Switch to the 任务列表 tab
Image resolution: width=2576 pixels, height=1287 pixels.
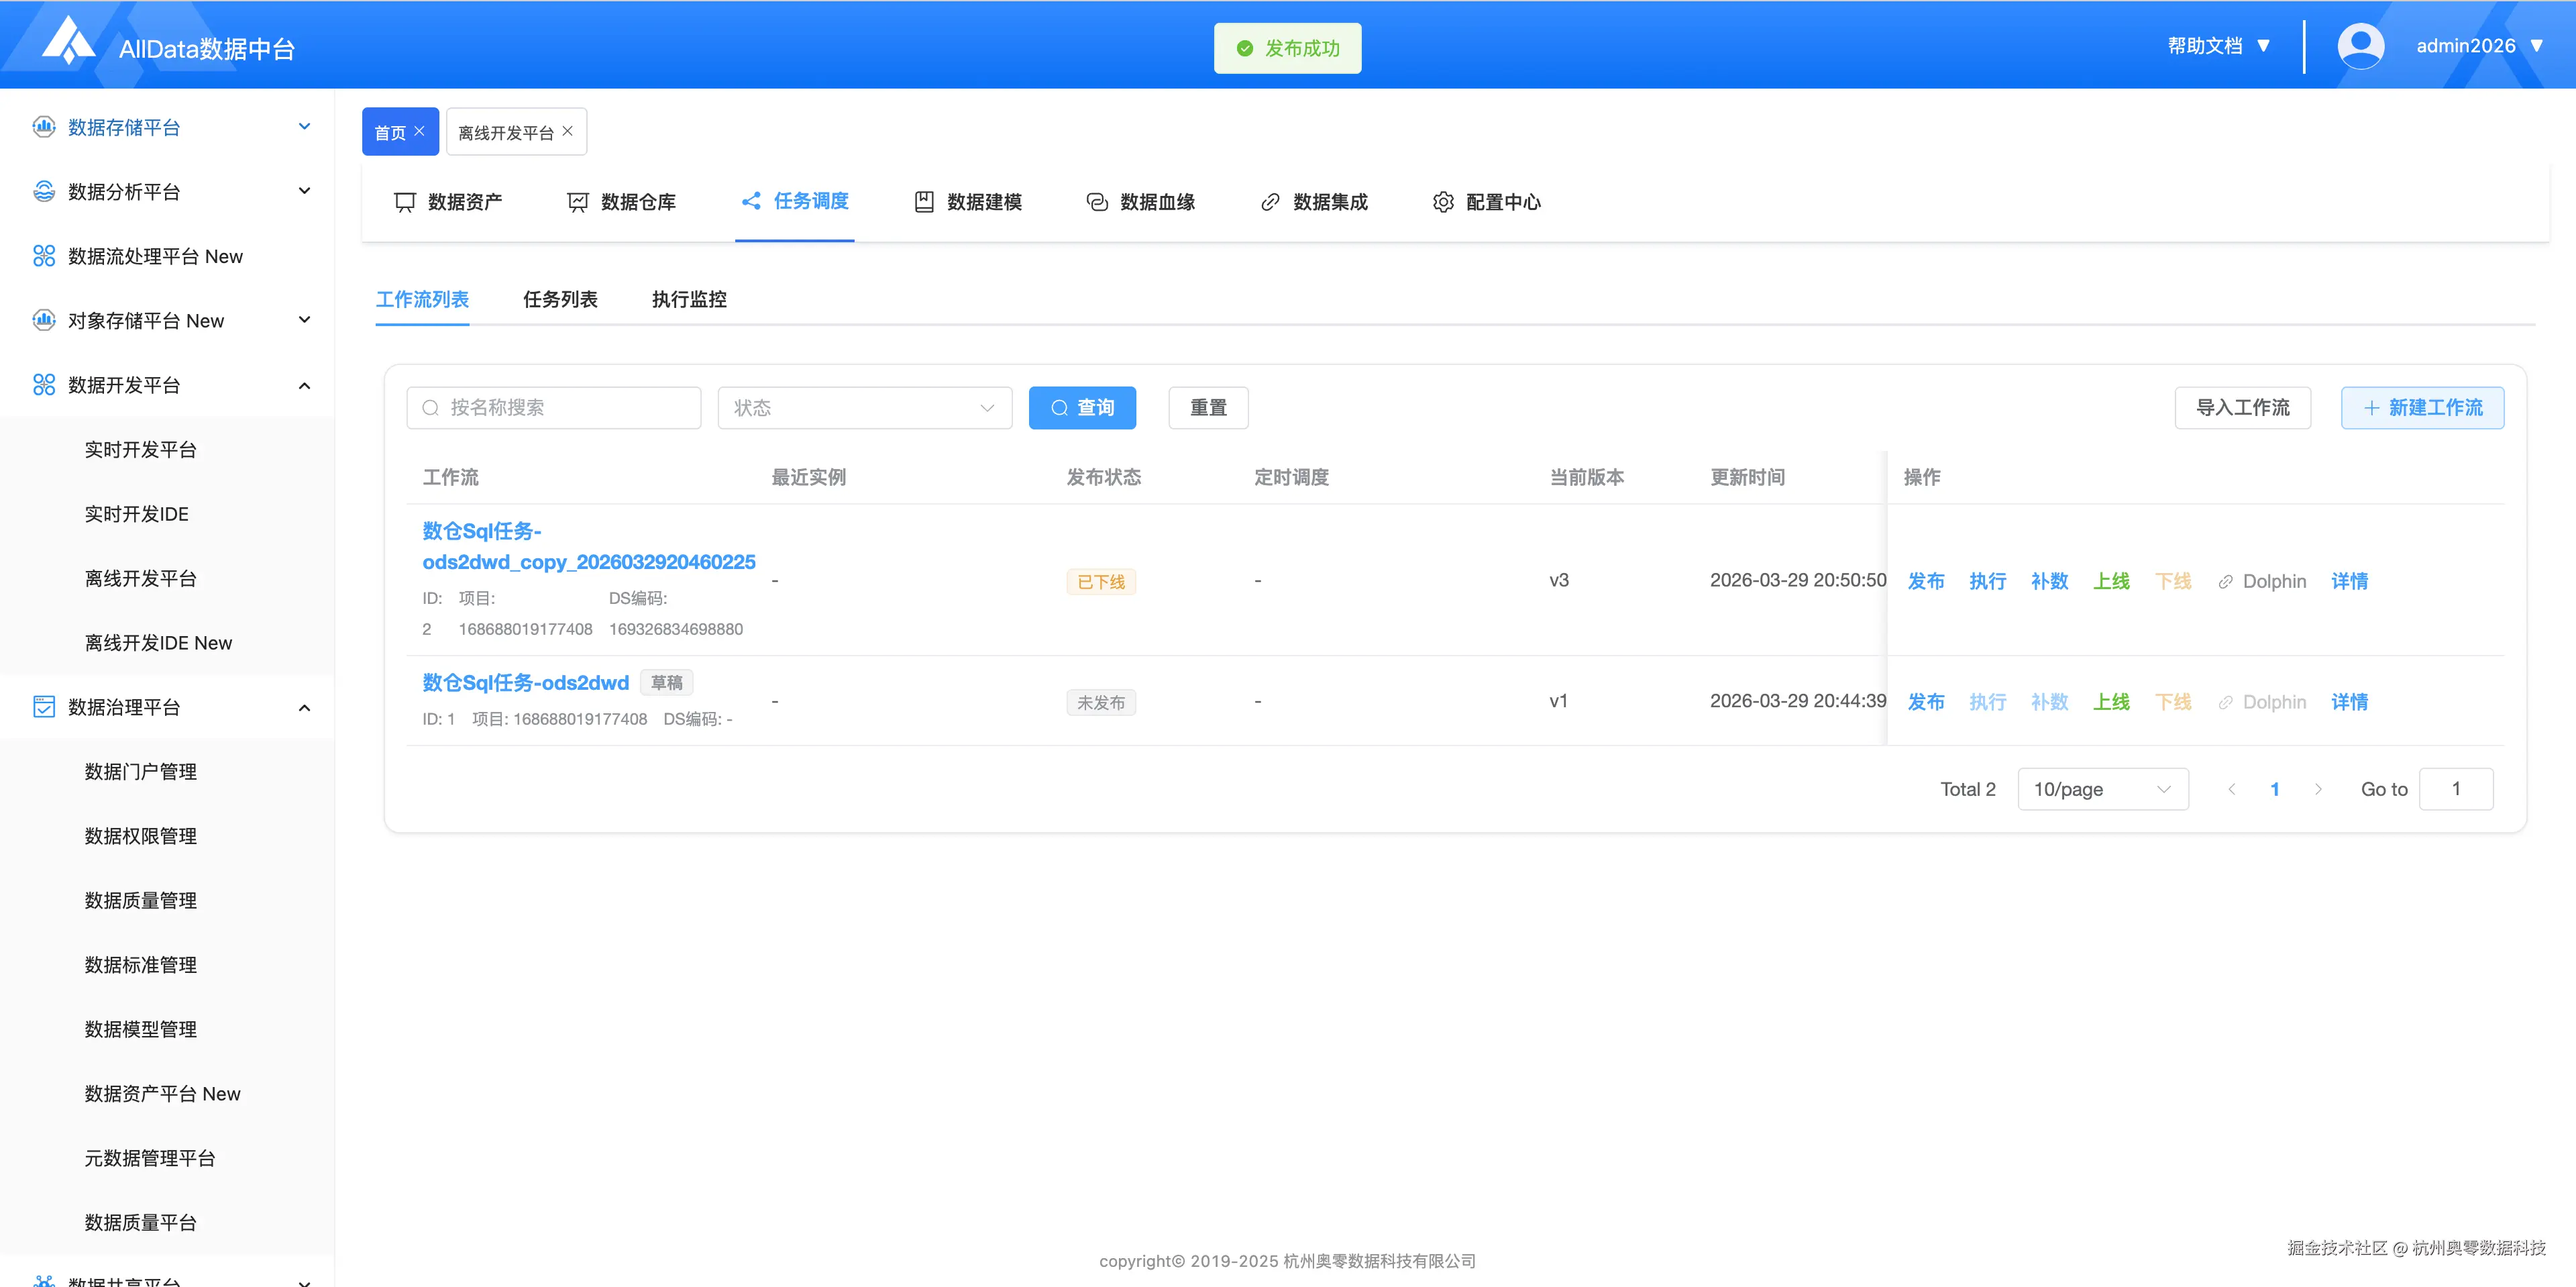[560, 299]
